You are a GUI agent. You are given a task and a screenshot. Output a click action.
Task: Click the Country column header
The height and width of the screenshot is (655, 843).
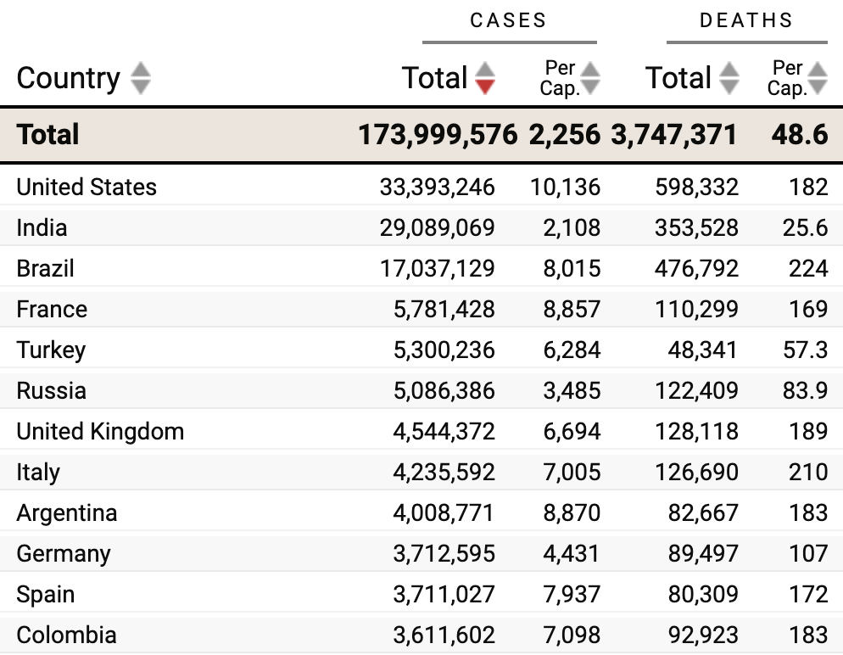69,78
